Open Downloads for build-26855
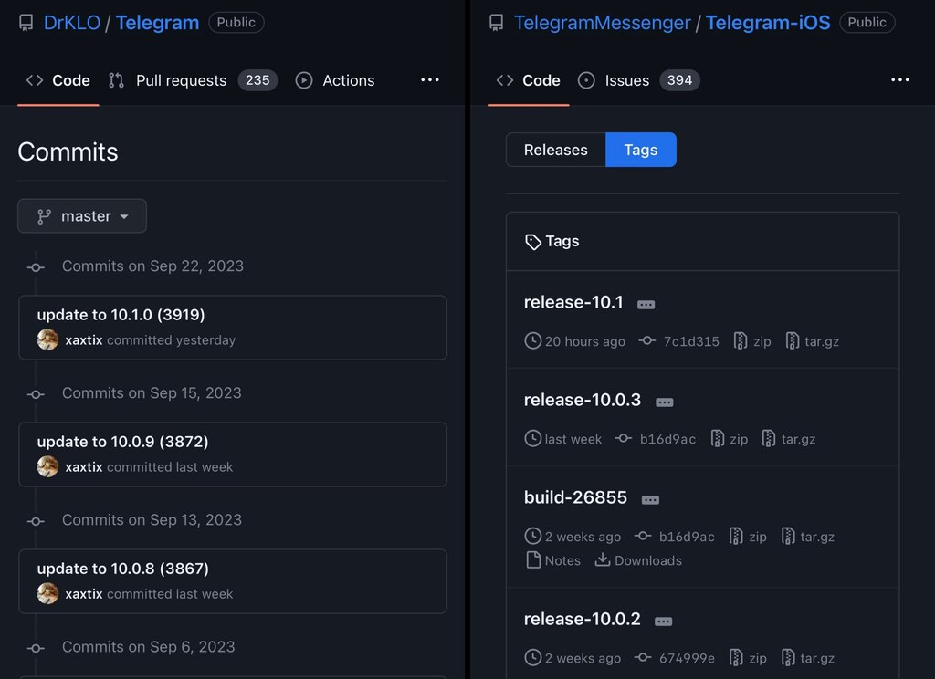 click(638, 560)
